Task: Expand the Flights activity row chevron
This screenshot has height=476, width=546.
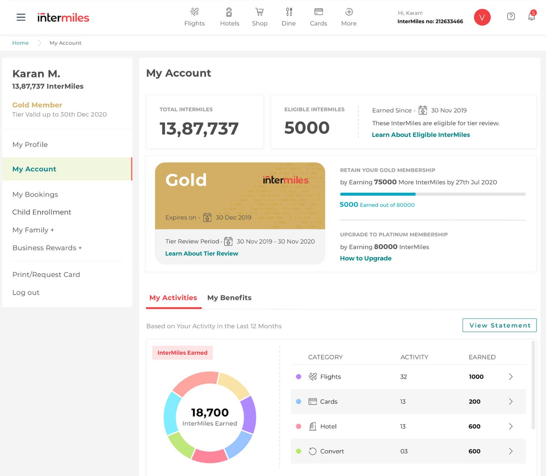Action: [x=510, y=377]
